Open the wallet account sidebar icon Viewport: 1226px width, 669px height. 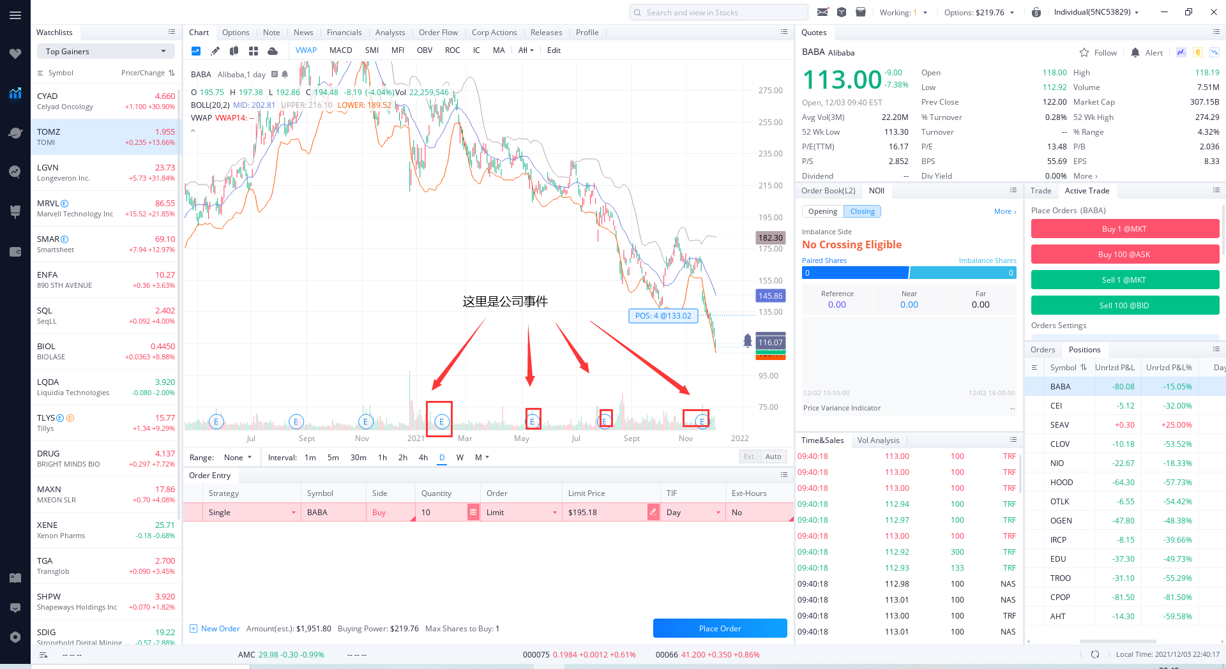[15, 252]
